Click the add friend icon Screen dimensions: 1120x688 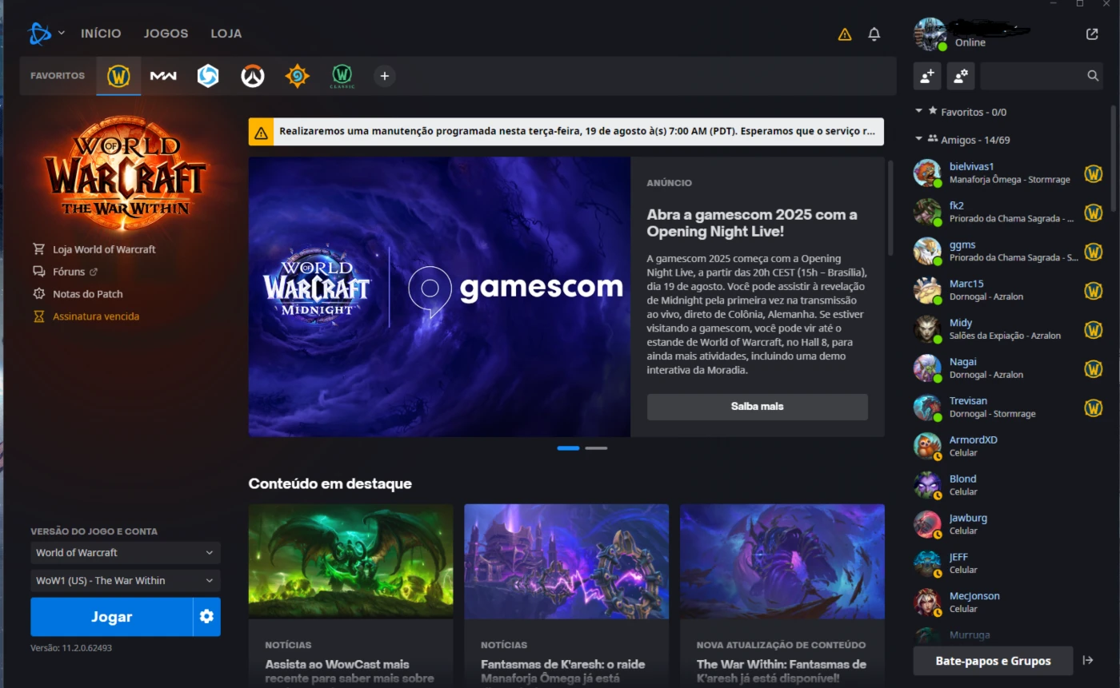click(x=927, y=76)
